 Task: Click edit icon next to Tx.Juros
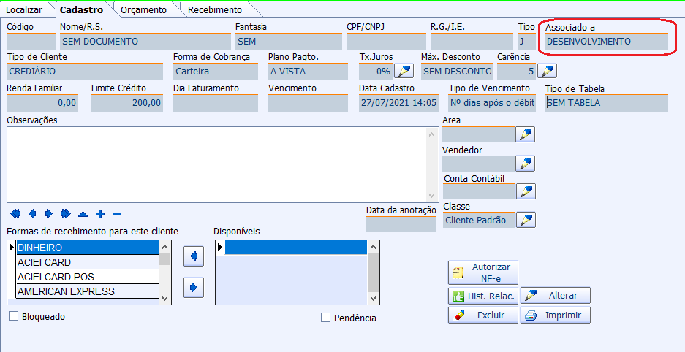(404, 72)
